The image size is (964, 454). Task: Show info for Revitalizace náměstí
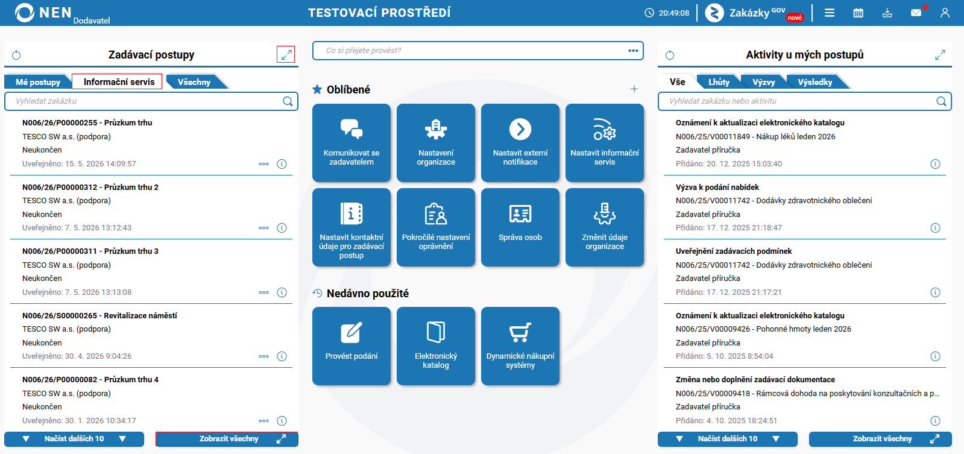(282, 356)
